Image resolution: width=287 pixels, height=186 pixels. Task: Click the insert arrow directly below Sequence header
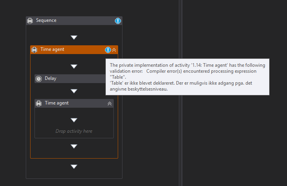74,37
